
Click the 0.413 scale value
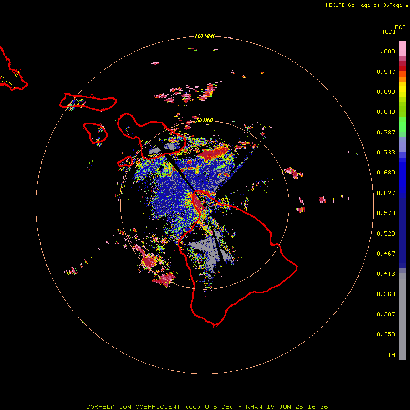386,274
